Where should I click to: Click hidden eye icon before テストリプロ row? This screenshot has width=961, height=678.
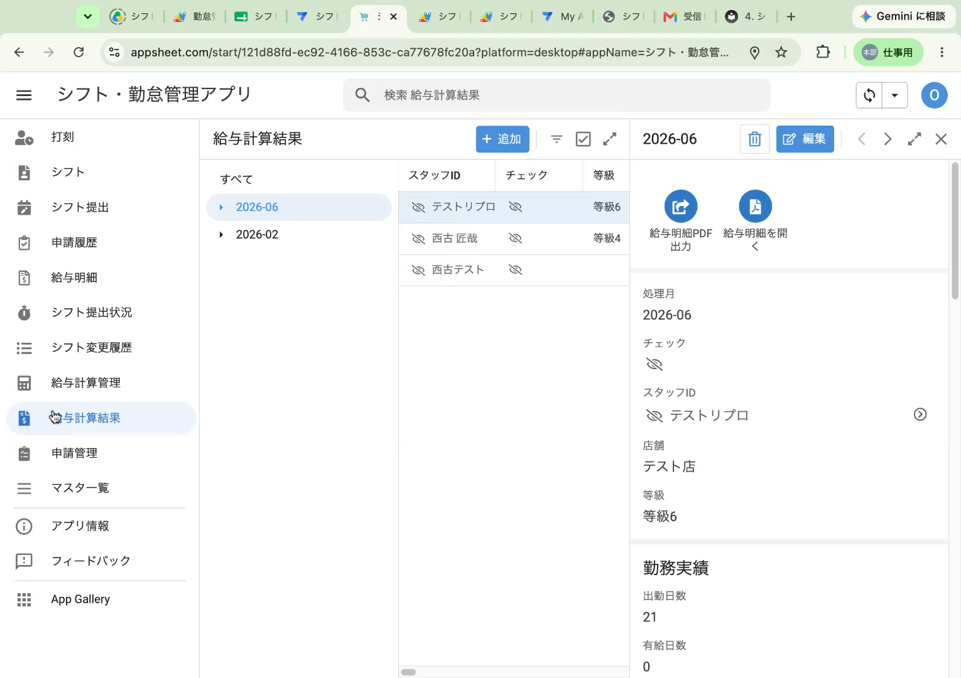point(418,207)
